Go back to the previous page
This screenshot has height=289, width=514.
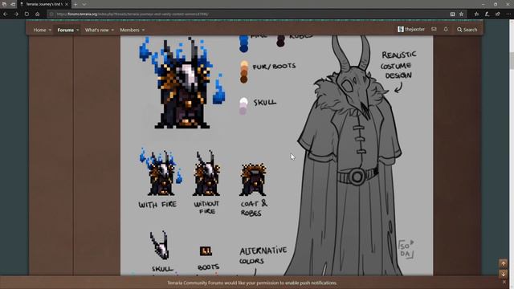pos(6,14)
